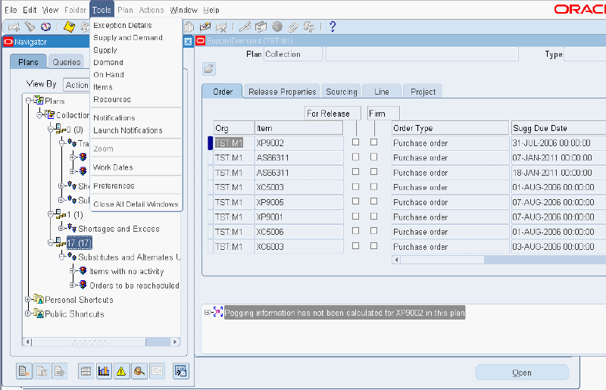Click the magnifier search items icon
Viewport: 606px width, 390px height.
pos(139,372)
